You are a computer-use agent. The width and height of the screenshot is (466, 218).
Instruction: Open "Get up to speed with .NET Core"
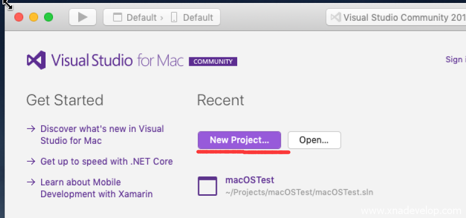pyautogui.click(x=106, y=161)
